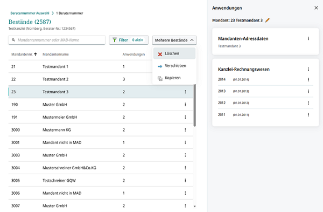Open the kebab menu for row 3006
The image size is (323, 212).
click(x=185, y=193)
